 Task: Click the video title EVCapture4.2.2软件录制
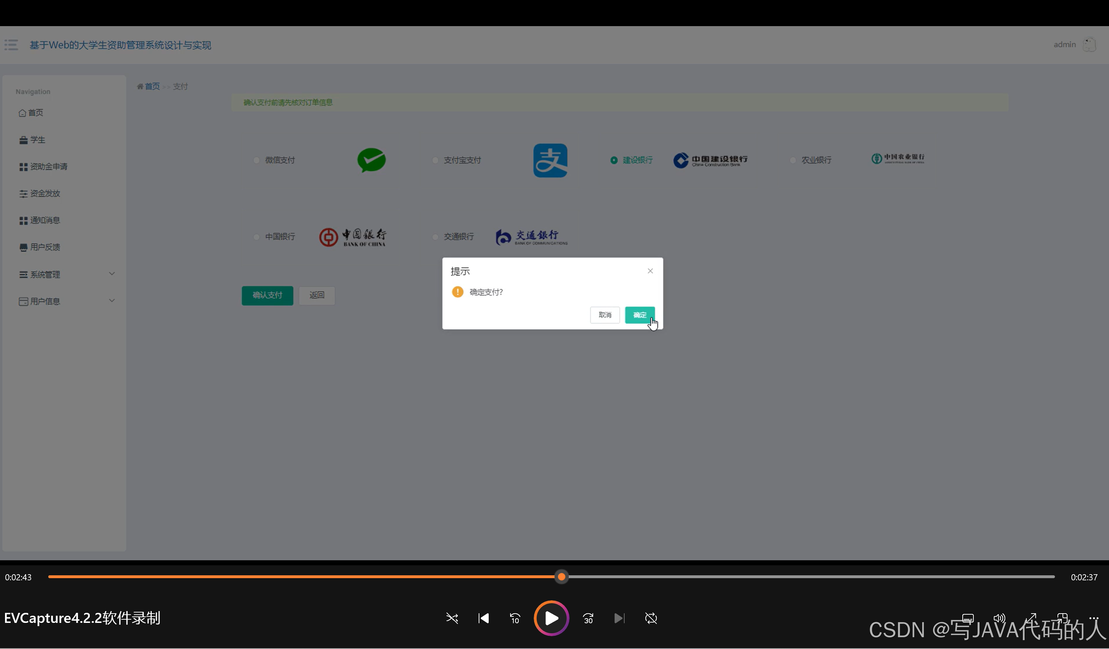point(82,618)
